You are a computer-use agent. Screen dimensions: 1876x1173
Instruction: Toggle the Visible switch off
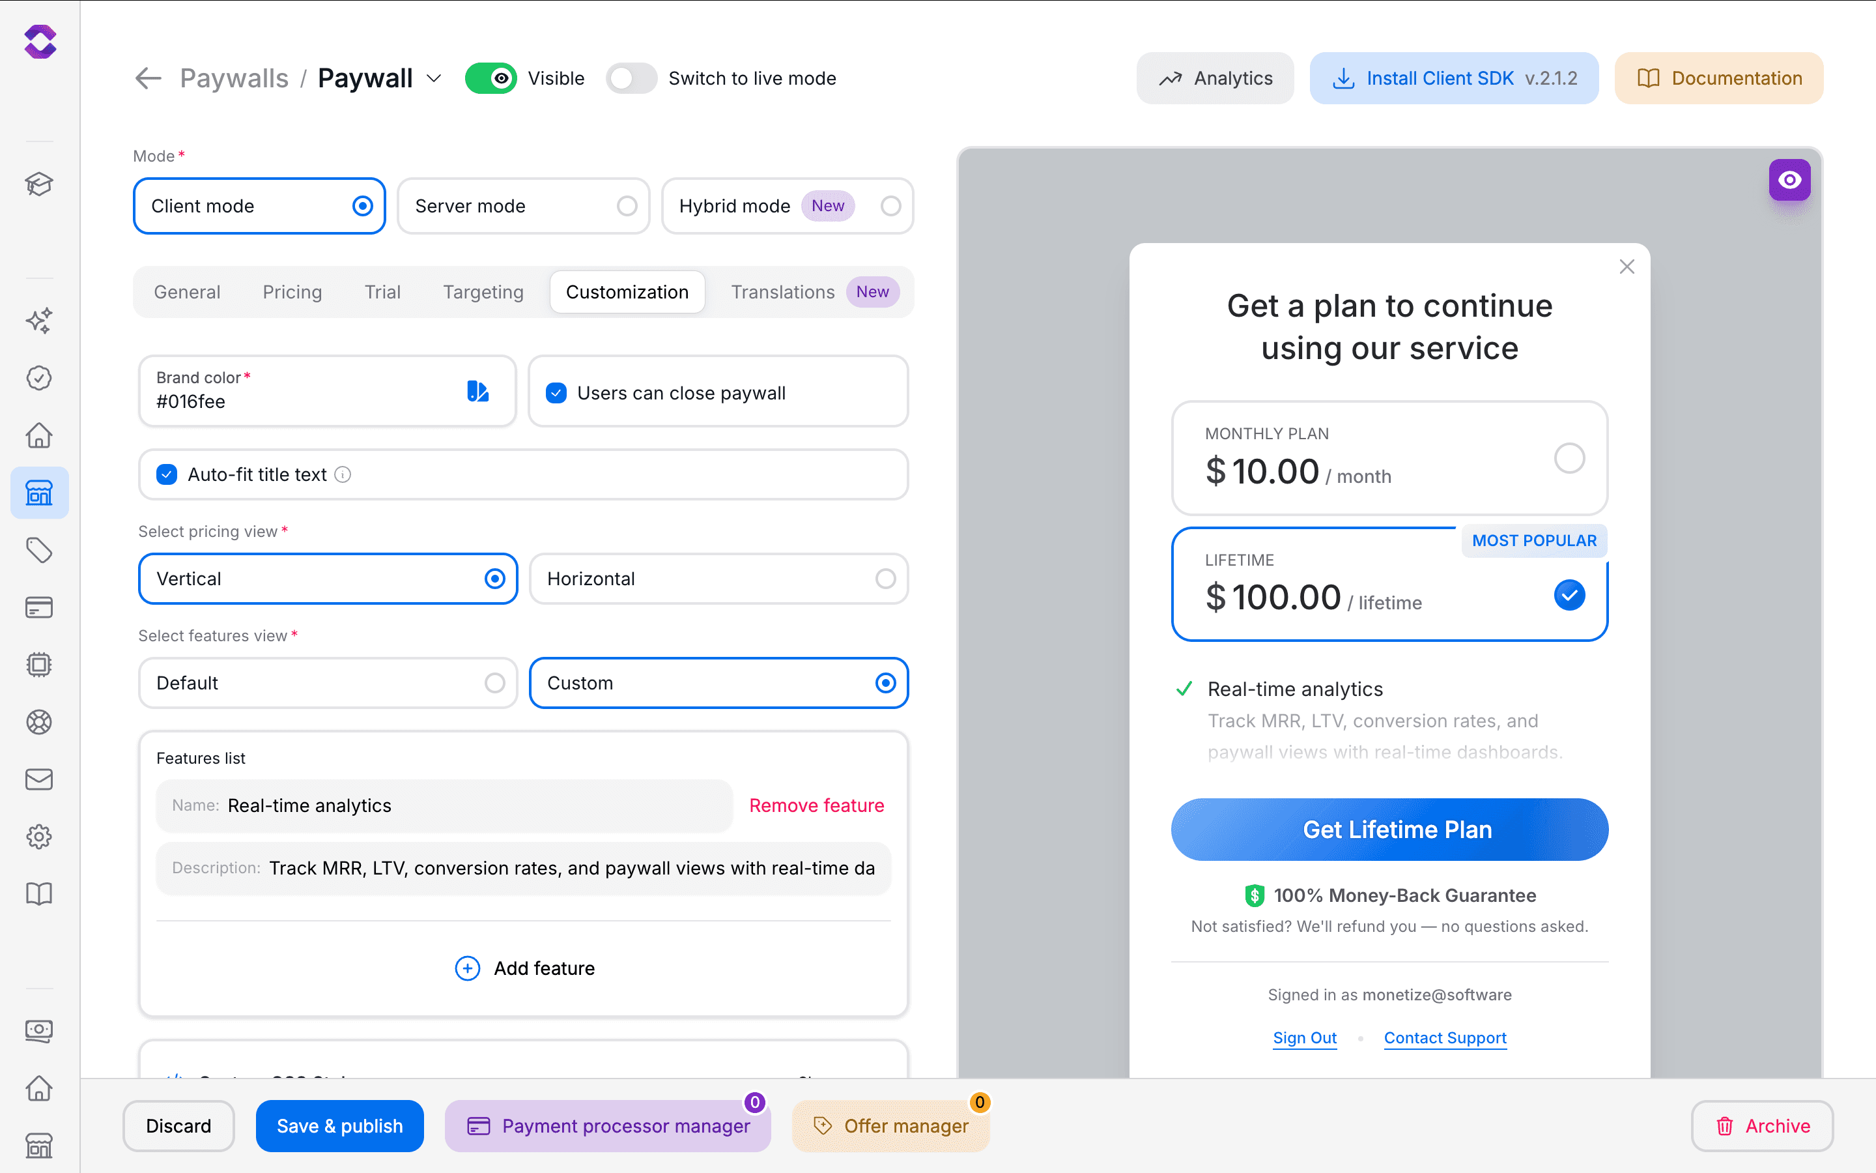click(x=490, y=78)
